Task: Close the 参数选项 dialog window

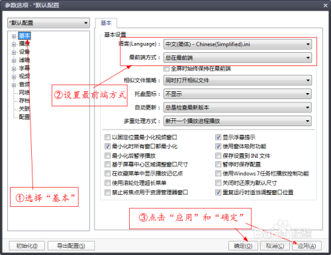Action: [x=326, y=5]
